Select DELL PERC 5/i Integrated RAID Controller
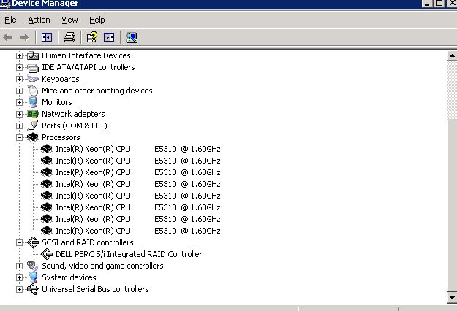This screenshot has width=457, height=311. pos(129,254)
